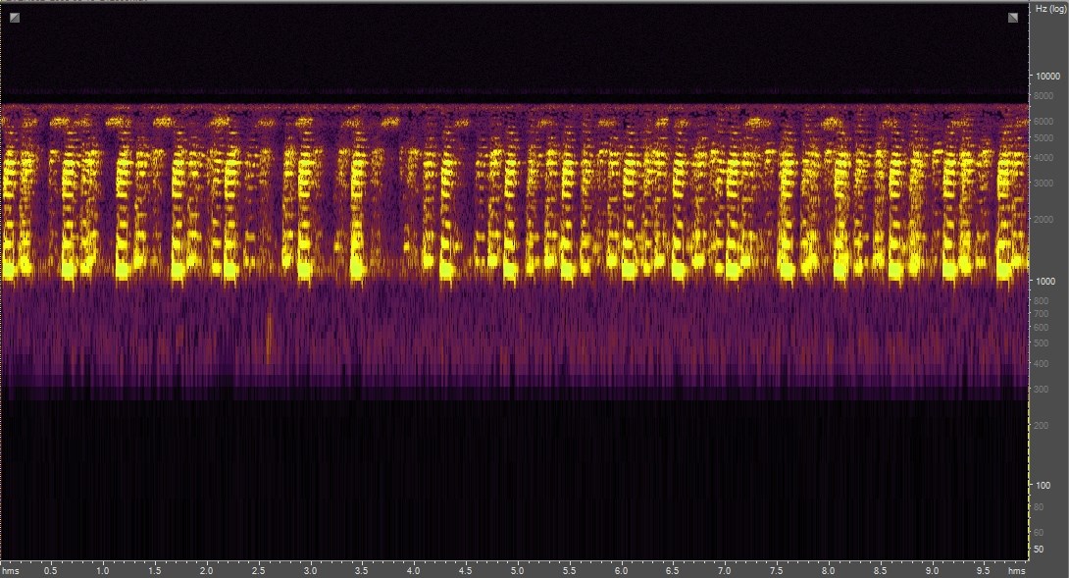Place cursor at 2.5 on the time ruler
Image resolution: width=1069 pixels, height=578 pixels.
pos(258,570)
